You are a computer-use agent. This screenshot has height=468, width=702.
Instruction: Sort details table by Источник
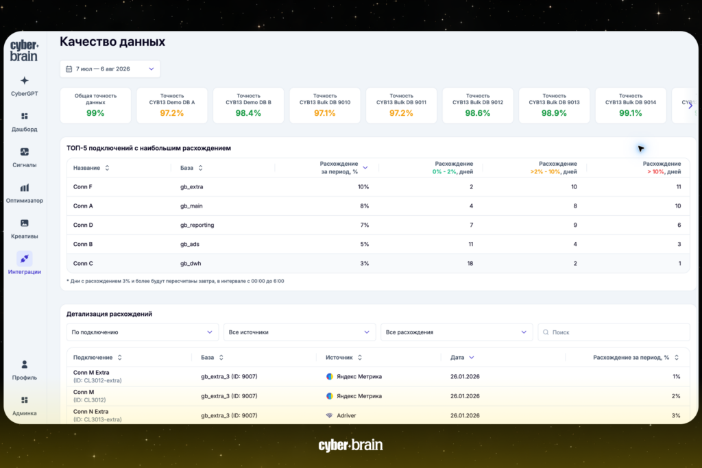pos(359,358)
